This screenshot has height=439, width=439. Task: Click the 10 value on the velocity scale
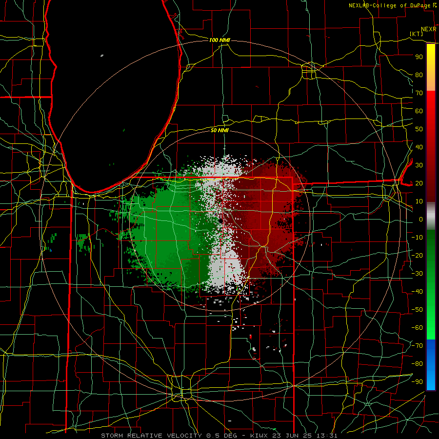(x=419, y=201)
